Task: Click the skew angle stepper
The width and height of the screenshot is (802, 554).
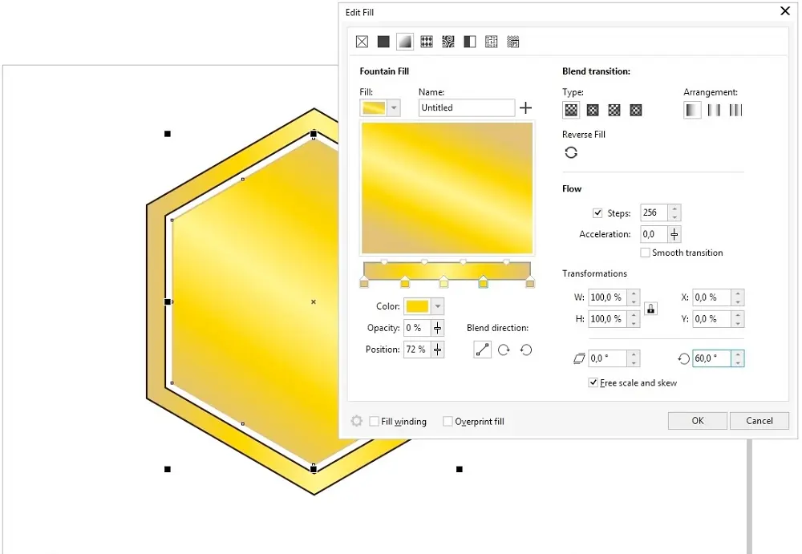Action: (x=634, y=358)
